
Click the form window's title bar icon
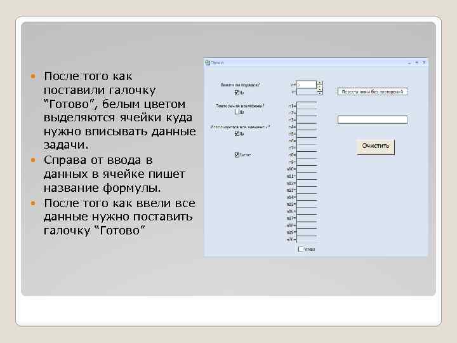click(x=208, y=63)
